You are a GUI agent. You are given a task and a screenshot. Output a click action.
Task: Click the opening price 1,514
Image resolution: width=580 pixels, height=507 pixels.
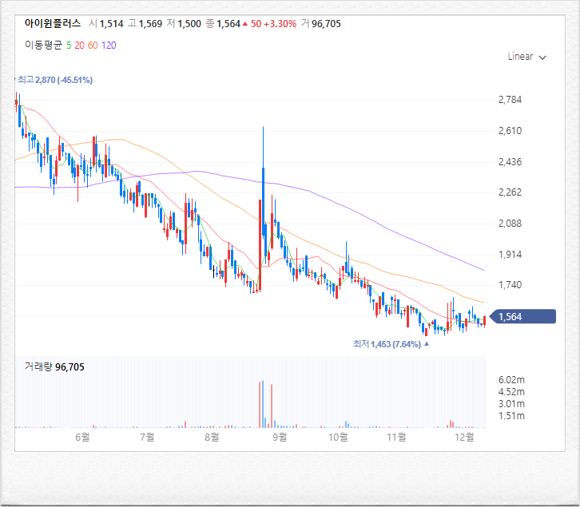pyautogui.click(x=111, y=24)
